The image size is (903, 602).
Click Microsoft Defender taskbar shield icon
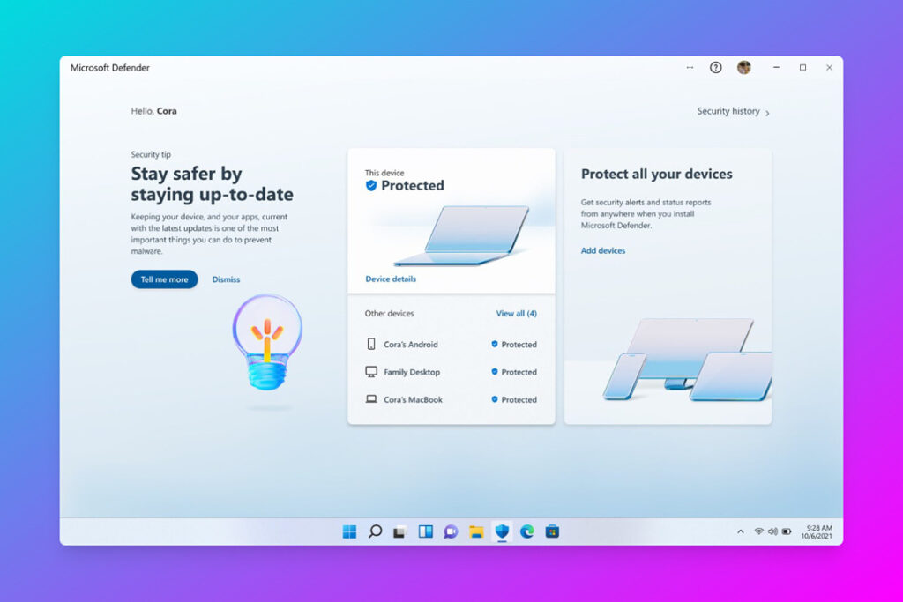coord(502,531)
